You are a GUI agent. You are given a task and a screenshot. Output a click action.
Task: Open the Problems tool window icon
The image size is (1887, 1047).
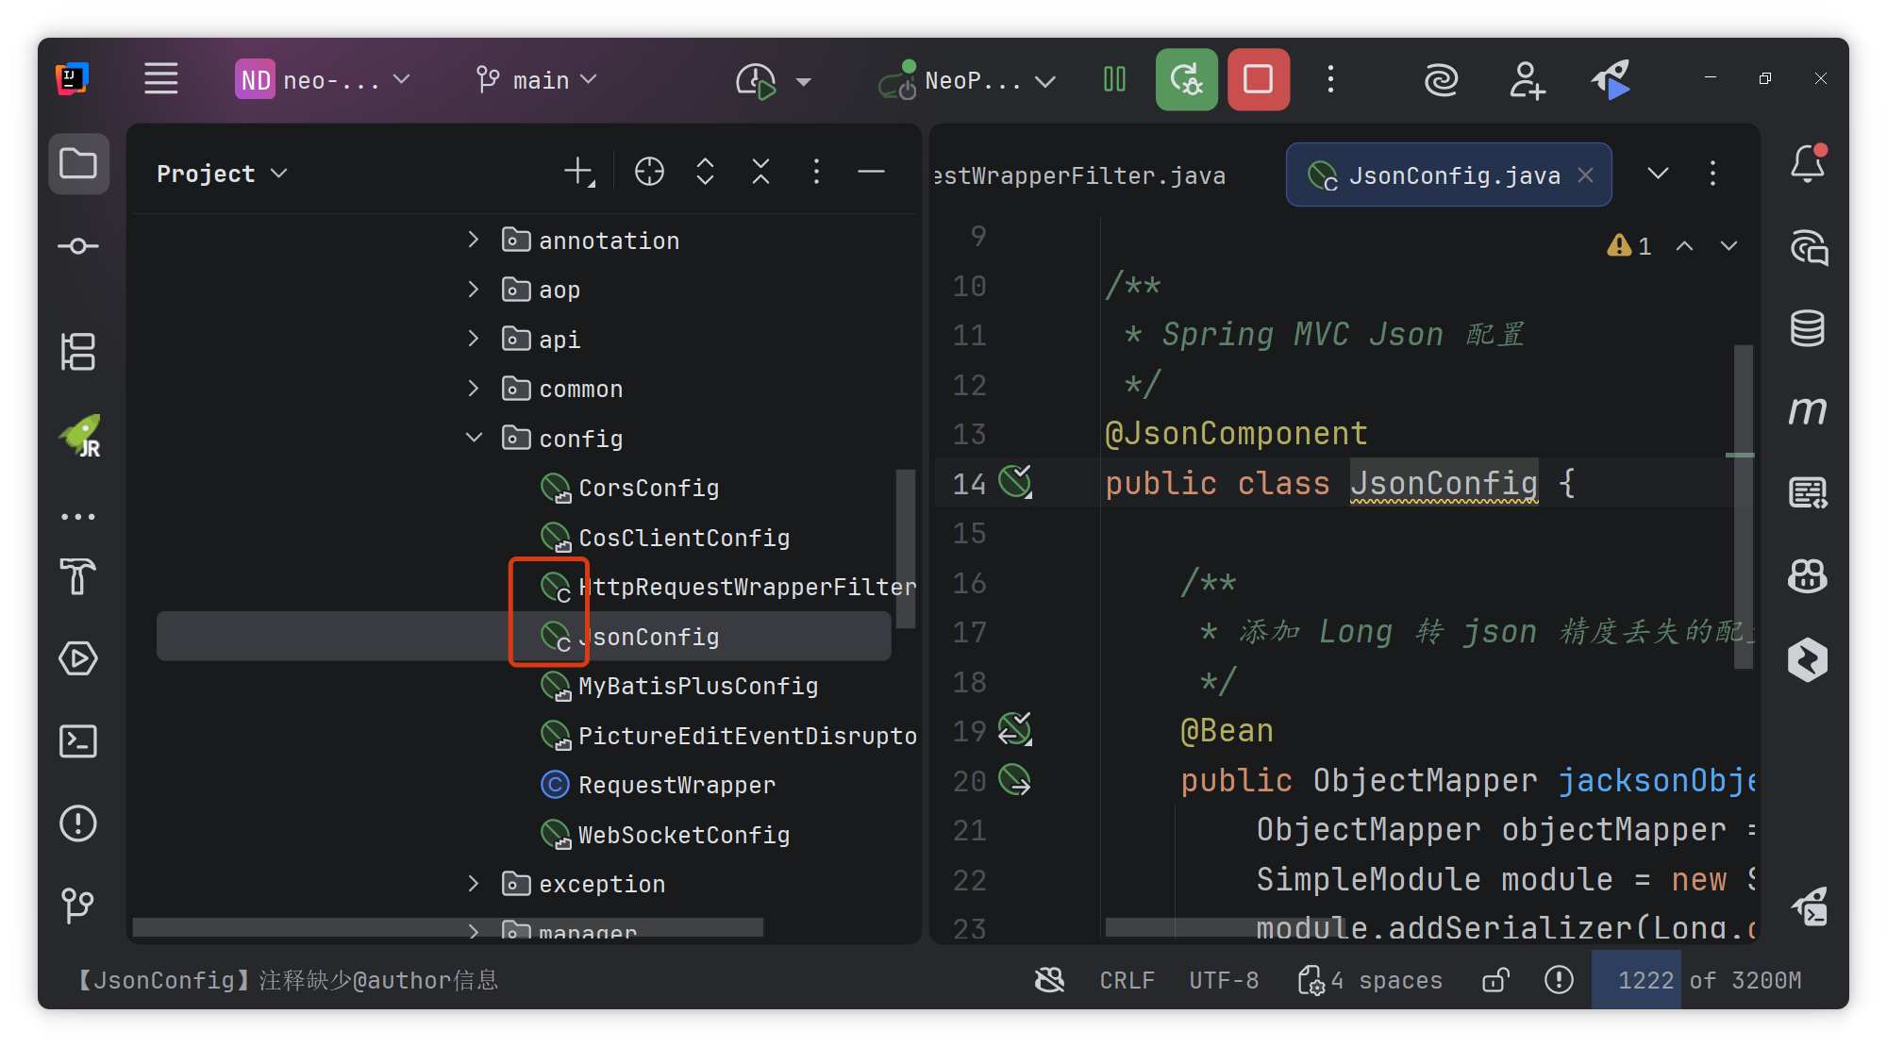click(x=78, y=823)
